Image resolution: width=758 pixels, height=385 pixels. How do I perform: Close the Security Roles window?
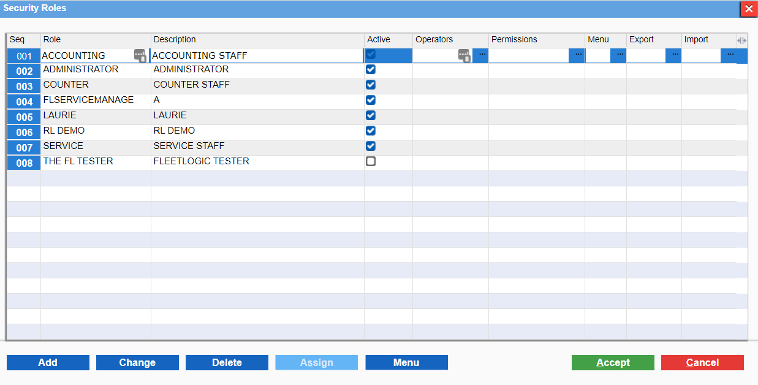tap(748, 9)
